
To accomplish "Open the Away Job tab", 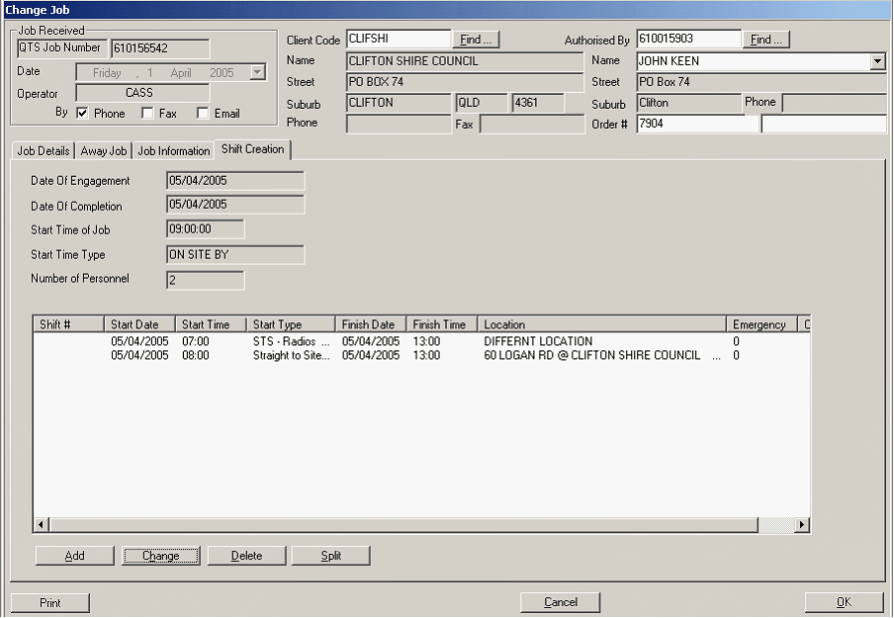I will (104, 151).
